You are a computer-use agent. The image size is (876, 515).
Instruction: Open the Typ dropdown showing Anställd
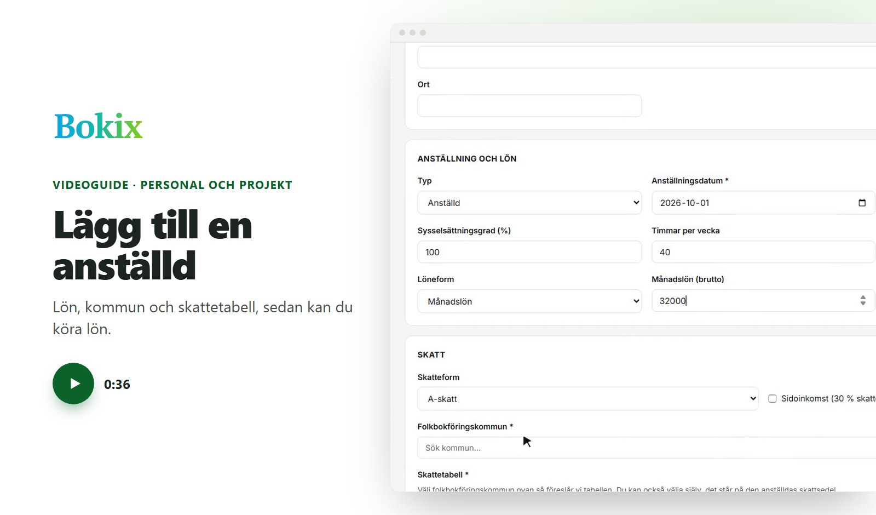[x=529, y=203]
